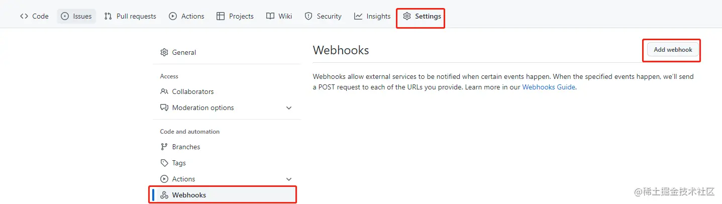This screenshot has width=722, height=204.
Task: Go to Branches settings
Action: click(186, 147)
